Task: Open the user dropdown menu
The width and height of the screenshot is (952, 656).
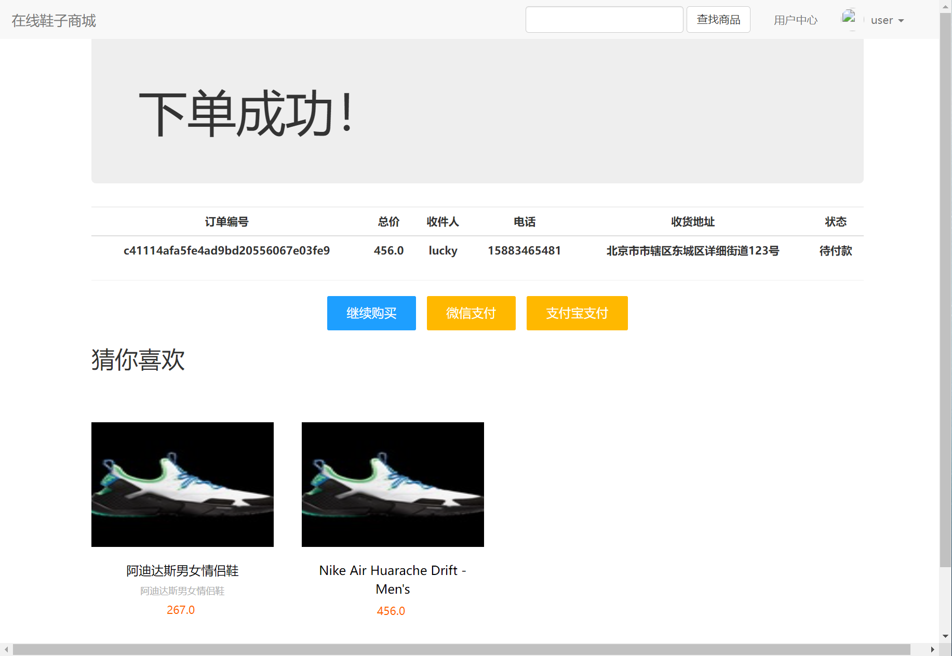Action: click(886, 20)
